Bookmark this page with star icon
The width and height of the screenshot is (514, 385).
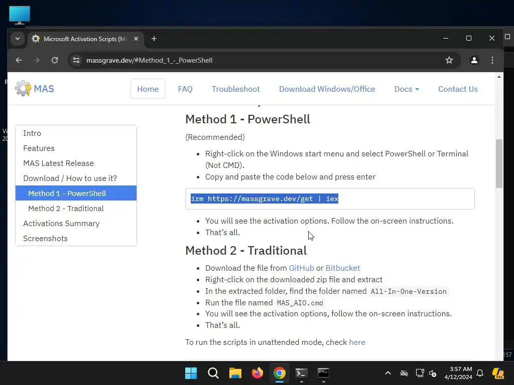click(x=449, y=60)
